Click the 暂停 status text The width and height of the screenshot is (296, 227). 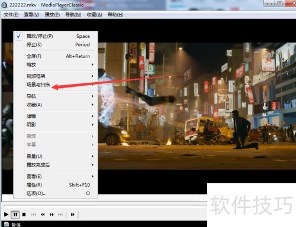coord(16,225)
